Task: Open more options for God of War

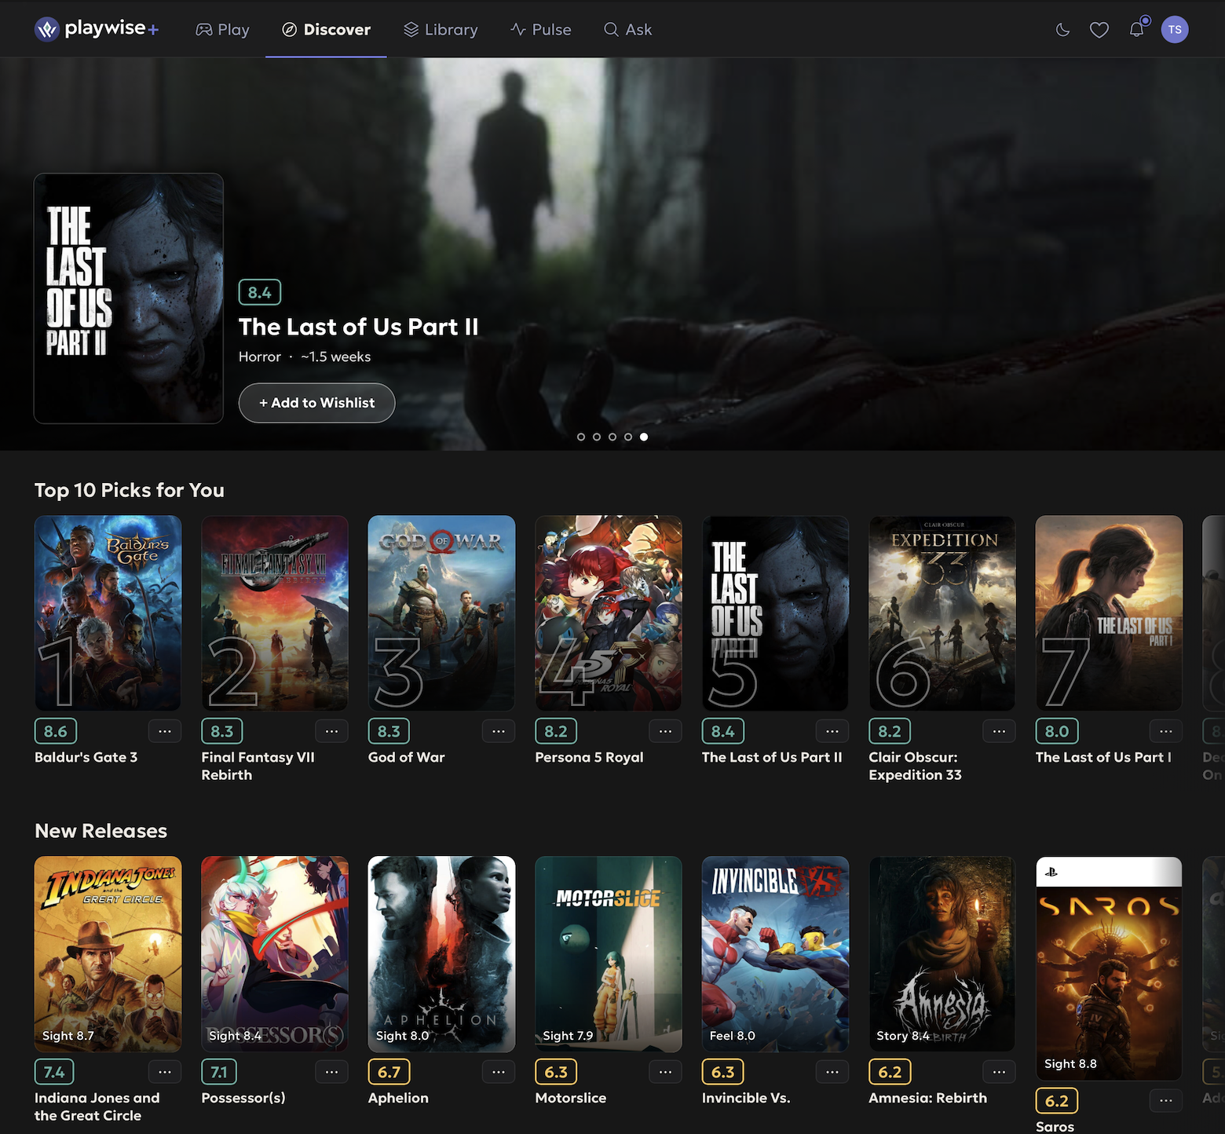Action: pyautogui.click(x=499, y=731)
